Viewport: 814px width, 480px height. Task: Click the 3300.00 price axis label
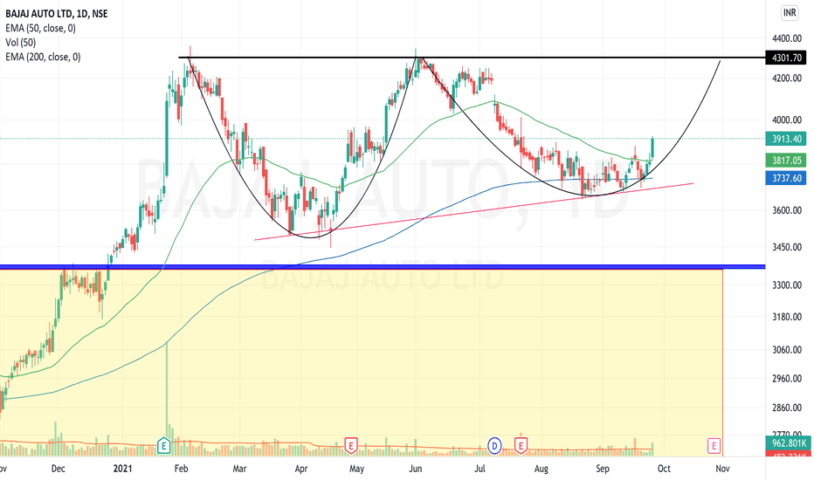tap(787, 285)
